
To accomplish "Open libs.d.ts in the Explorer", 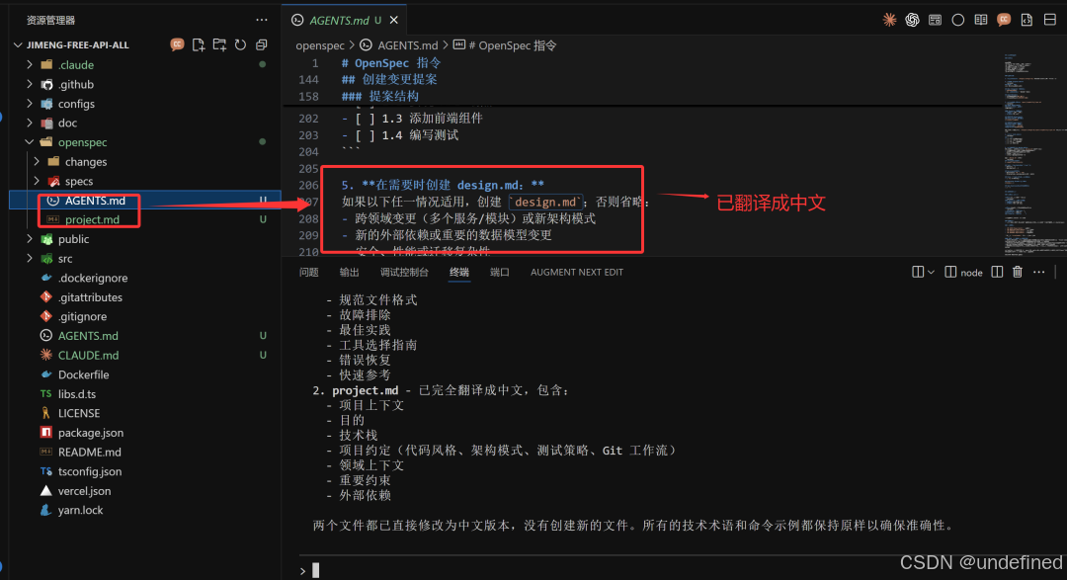I will [x=77, y=394].
